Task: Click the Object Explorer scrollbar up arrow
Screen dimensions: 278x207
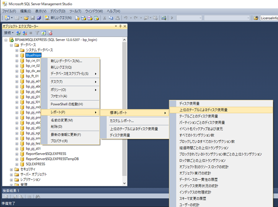Action: pyautogui.click(x=125, y=40)
